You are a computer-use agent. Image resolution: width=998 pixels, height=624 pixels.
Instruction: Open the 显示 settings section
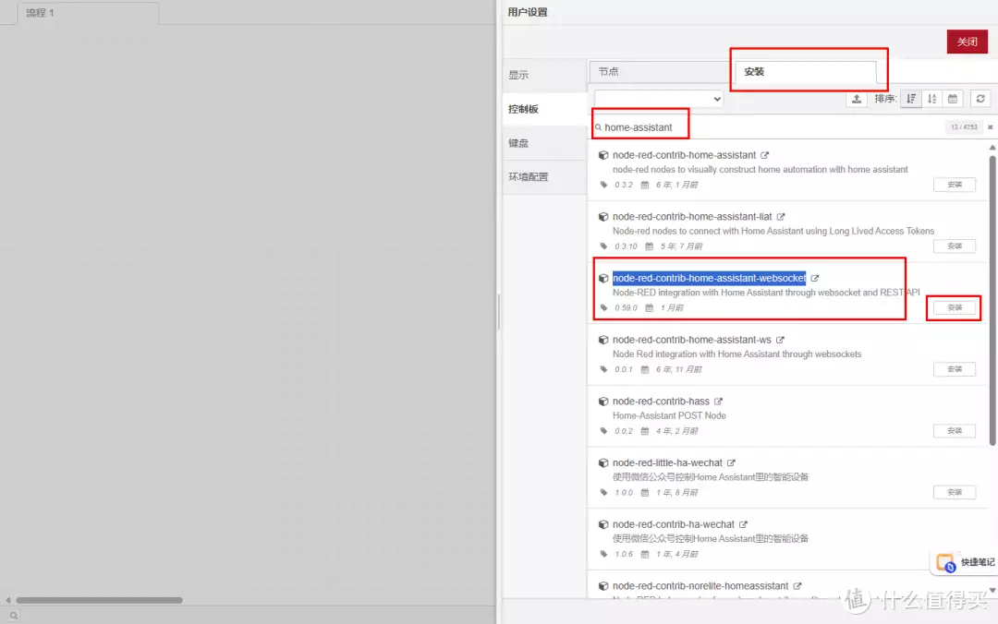(544, 75)
